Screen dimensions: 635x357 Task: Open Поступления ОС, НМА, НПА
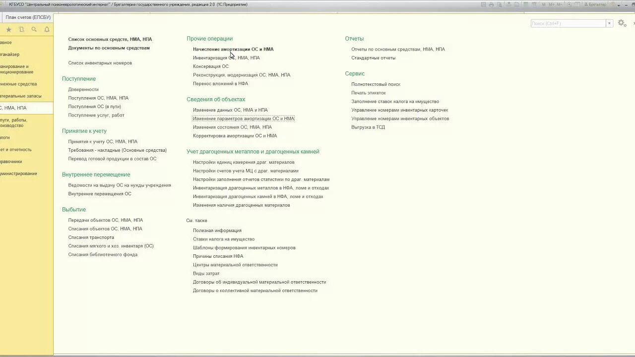[x=98, y=98]
